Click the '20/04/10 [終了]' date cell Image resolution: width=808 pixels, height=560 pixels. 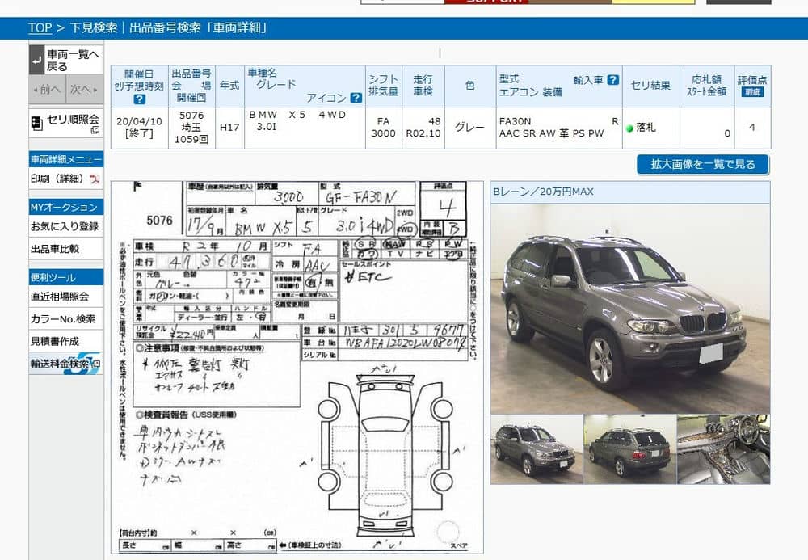click(x=139, y=127)
